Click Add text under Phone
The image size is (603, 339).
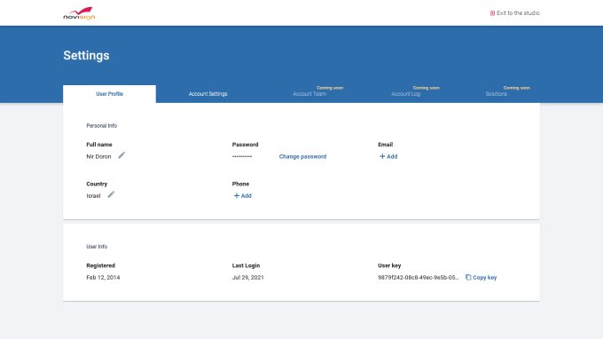tap(247, 196)
